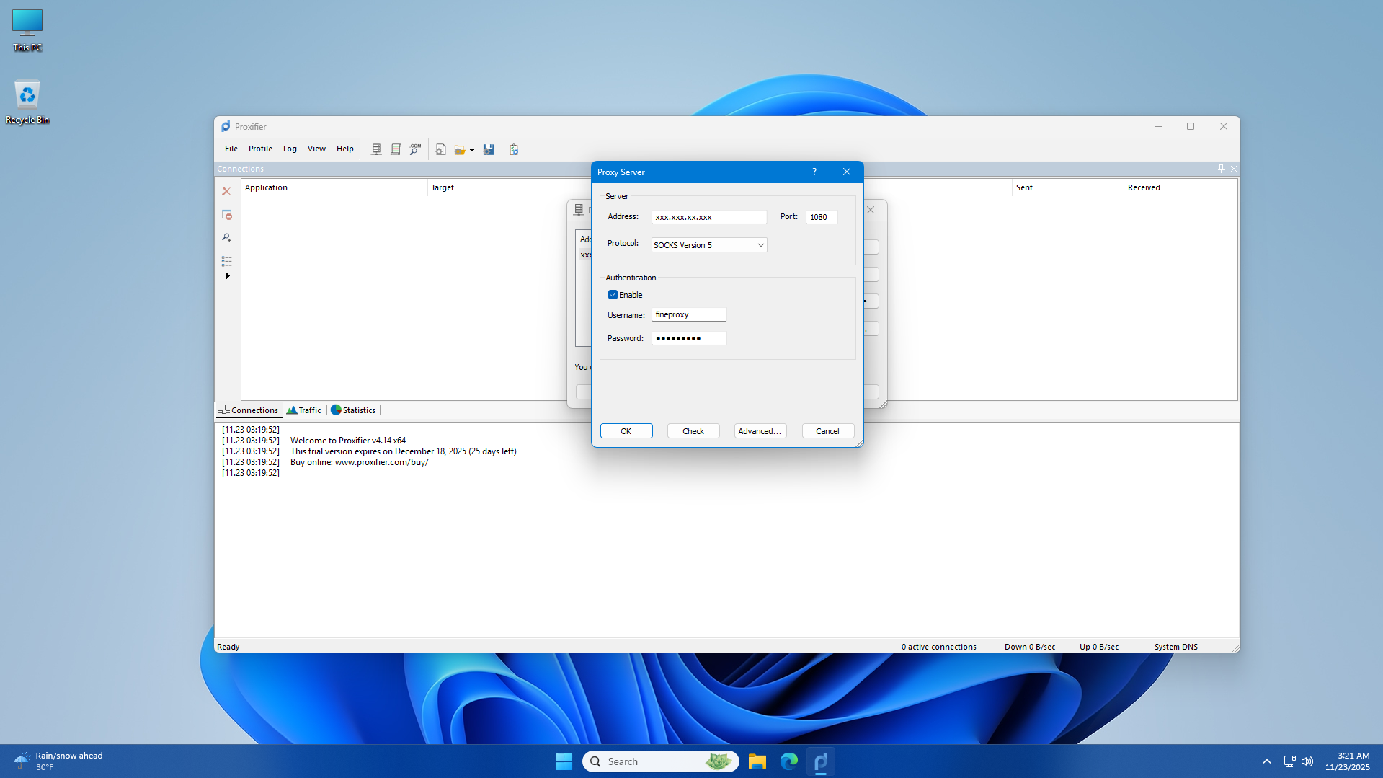This screenshot has height=778, width=1383.
Task: Open the Log menu
Action: pos(290,149)
